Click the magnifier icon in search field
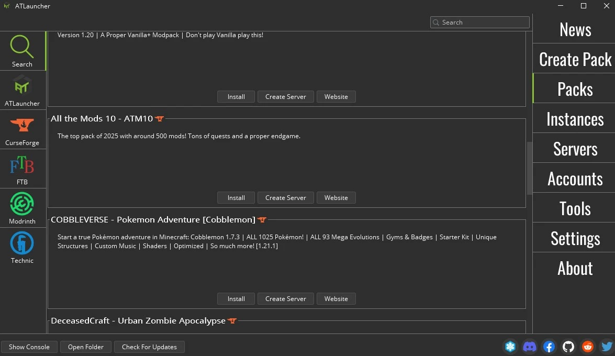The image size is (615, 356). coord(436,23)
